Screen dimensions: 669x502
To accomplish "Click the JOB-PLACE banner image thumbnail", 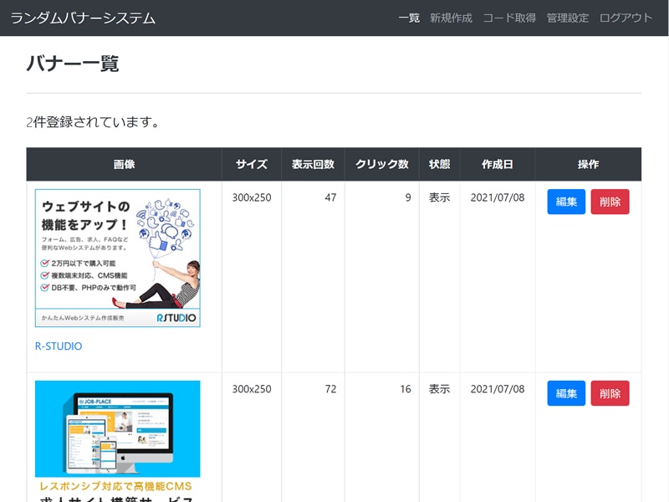I will 117,441.
